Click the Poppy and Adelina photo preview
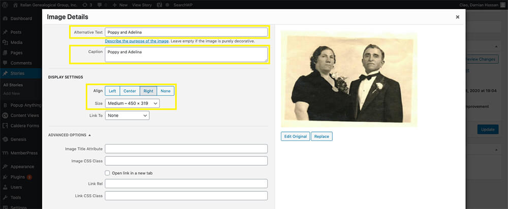The height and width of the screenshot is (209, 508). point(349,79)
